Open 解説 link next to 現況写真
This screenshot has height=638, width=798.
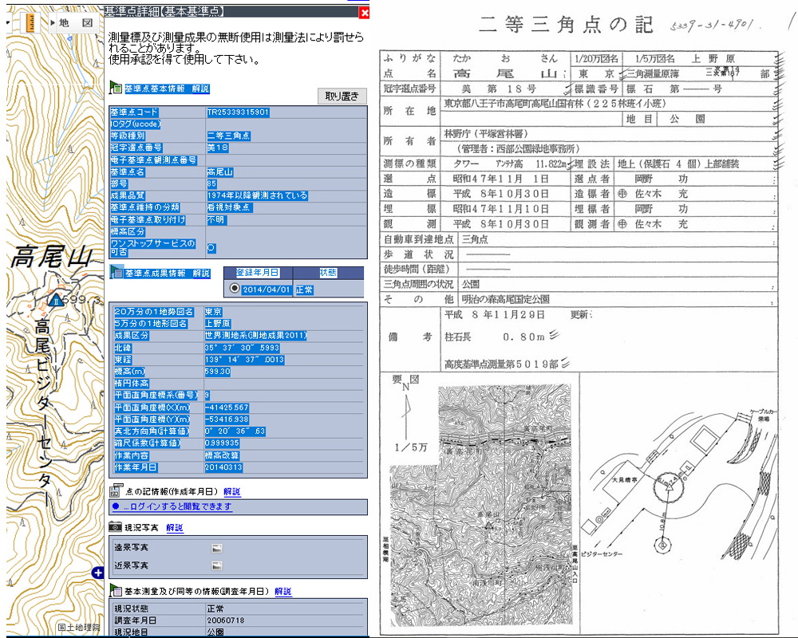[175, 528]
